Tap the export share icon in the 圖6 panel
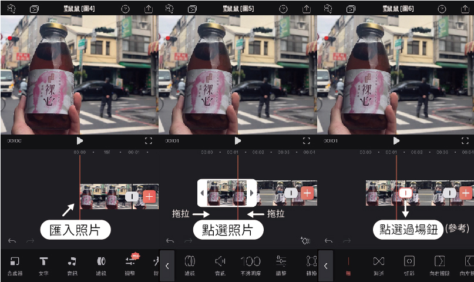The height and width of the screenshot is (282, 474). 465,9
